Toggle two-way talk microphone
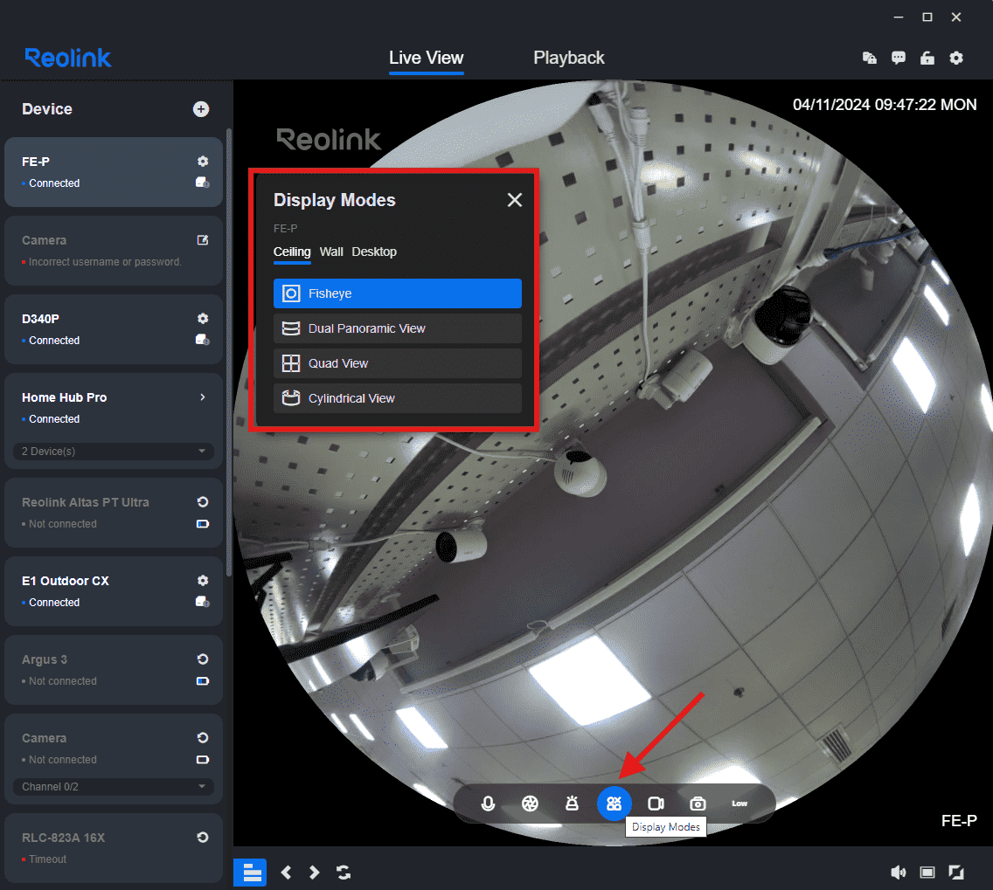 coord(489,804)
